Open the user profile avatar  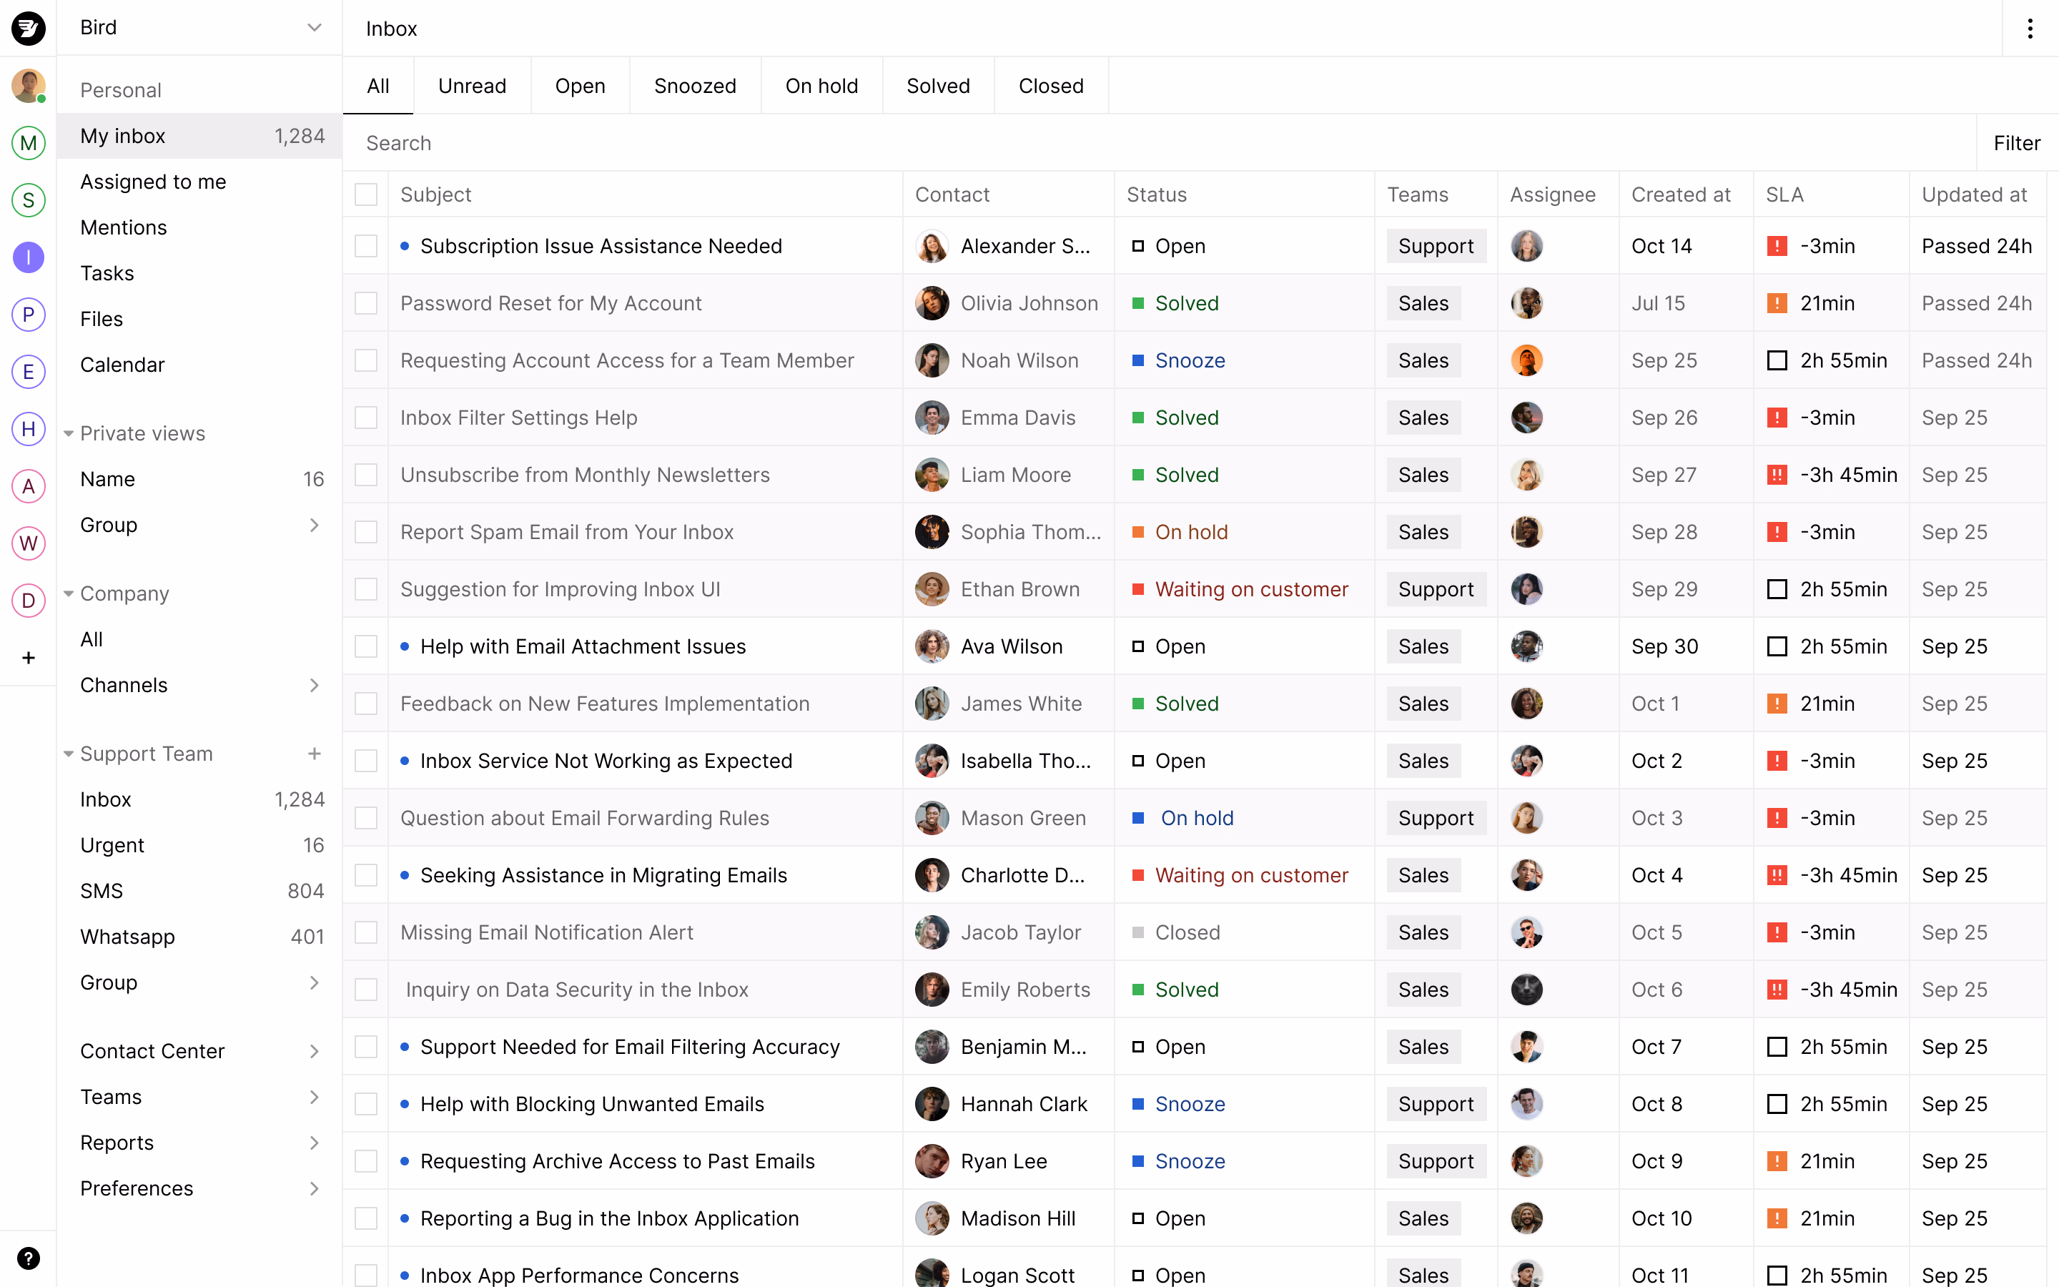pos(28,86)
